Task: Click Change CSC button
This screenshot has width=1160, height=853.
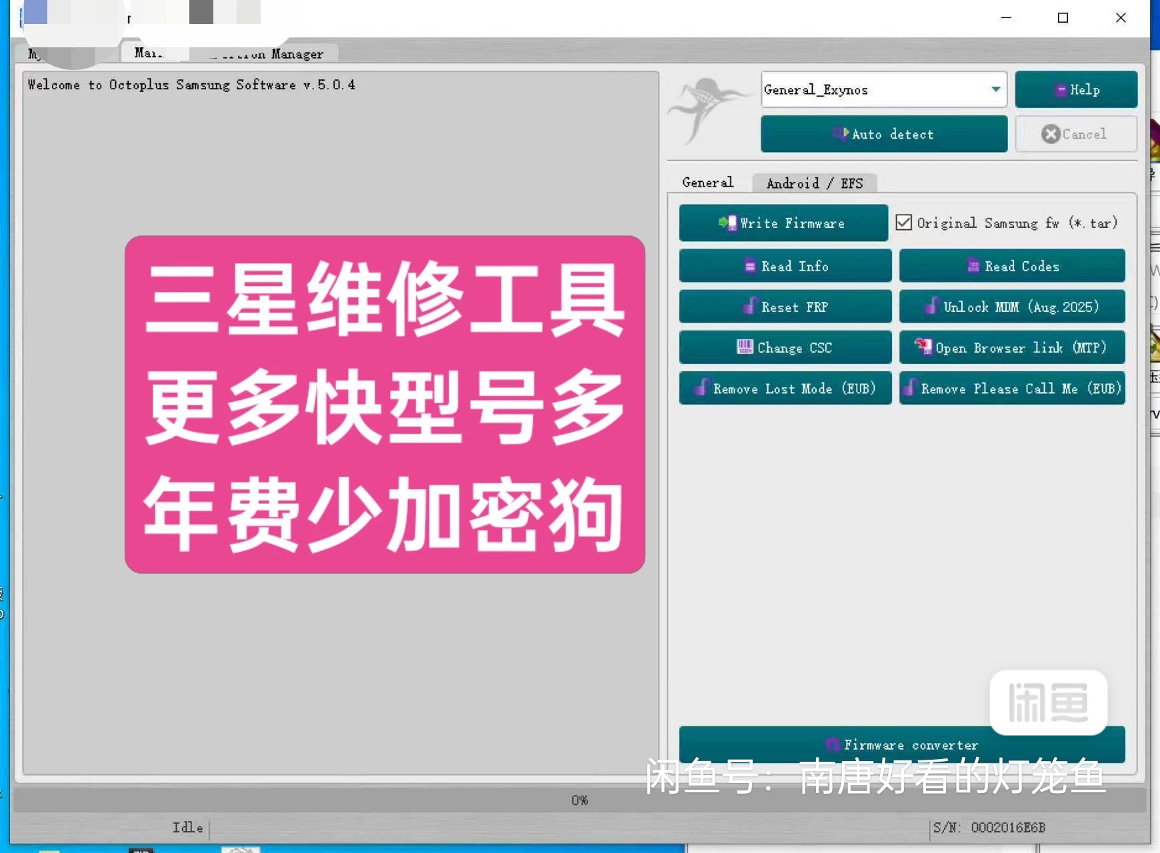Action: click(785, 347)
